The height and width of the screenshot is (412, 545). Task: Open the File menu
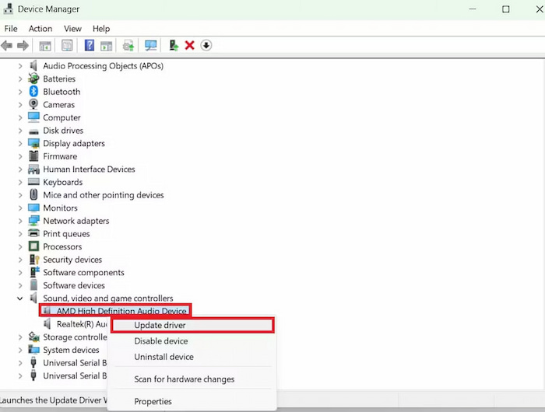tap(11, 29)
